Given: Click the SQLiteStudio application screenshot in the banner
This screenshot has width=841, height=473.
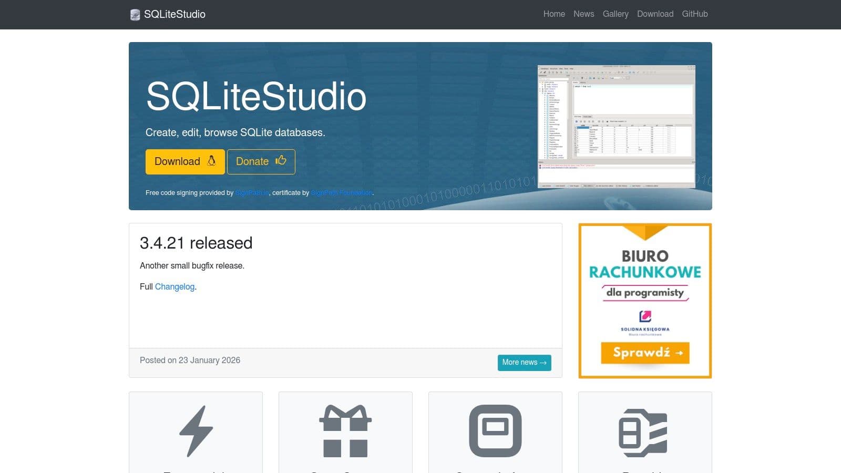Looking at the screenshot, I should pos(615,126).
